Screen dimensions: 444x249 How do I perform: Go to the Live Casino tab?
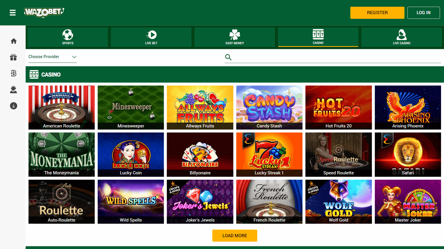pyautogui.click(x=402, y=37)
